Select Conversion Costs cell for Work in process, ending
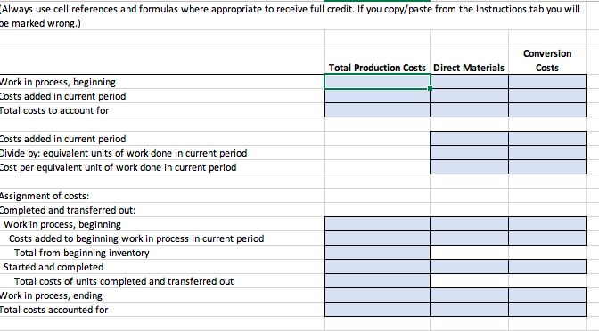This screenshot has height=331, width=599. (x=547, y=295)
